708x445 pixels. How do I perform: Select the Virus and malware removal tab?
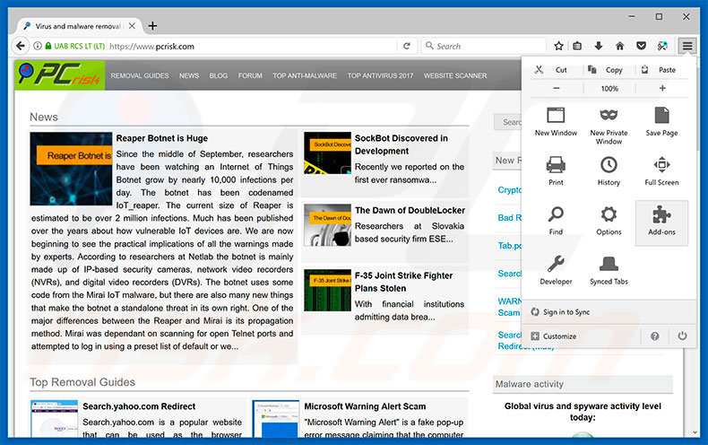(78, 26)
